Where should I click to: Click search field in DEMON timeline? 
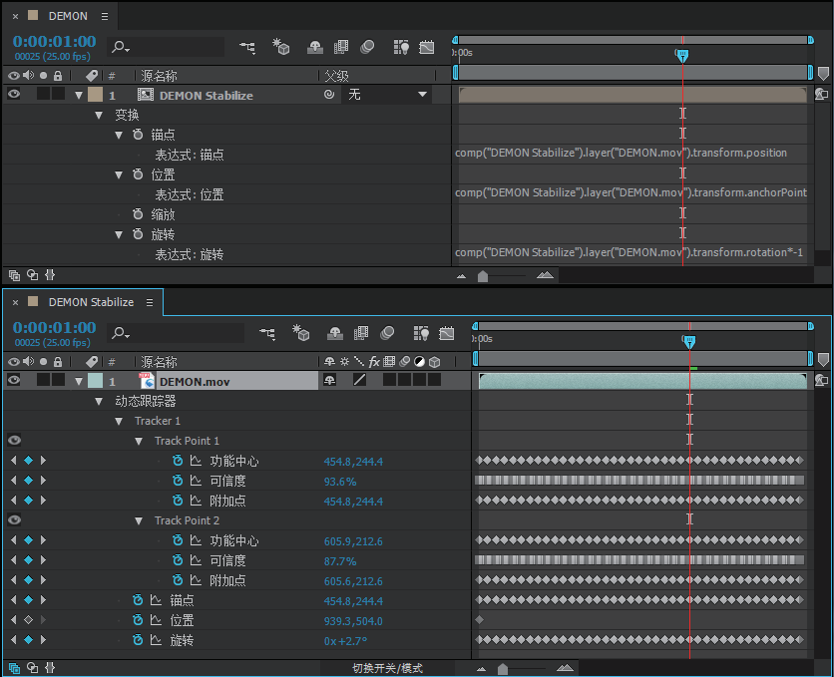166,47
